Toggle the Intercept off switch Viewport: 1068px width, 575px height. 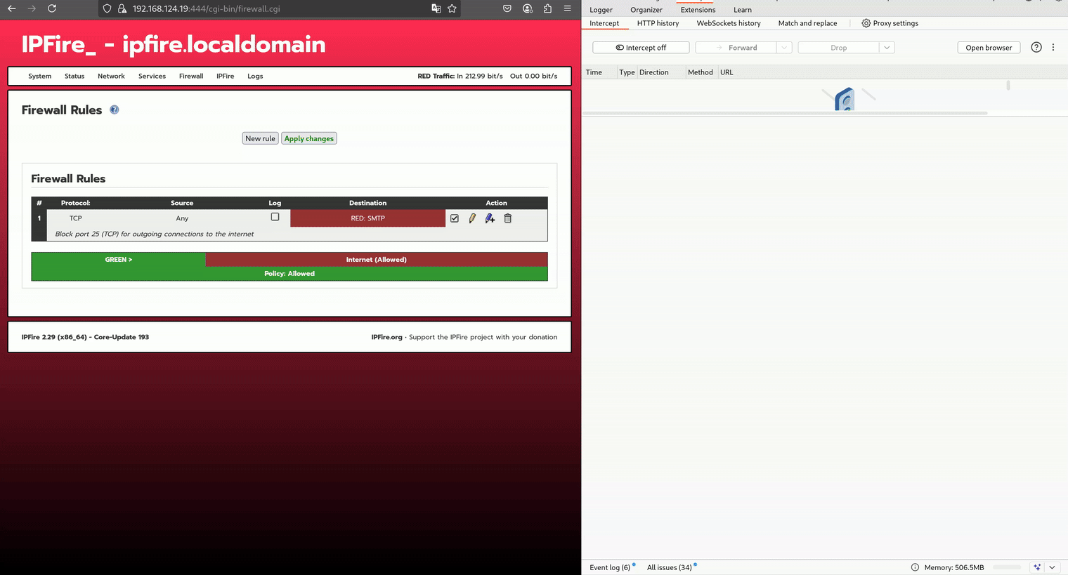(x=641, y=48)
